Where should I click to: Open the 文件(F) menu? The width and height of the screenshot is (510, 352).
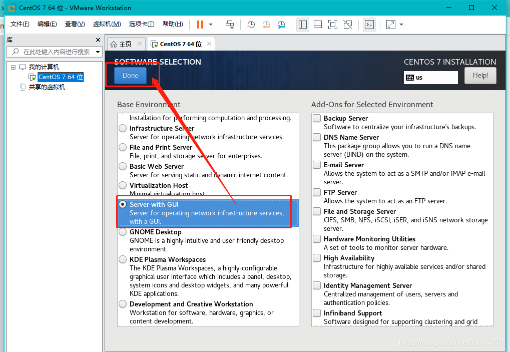[20, 24]
